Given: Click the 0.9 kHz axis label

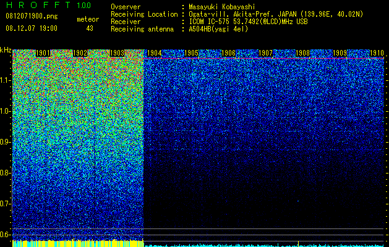Looking at the screenshot, I should (6, 142).
